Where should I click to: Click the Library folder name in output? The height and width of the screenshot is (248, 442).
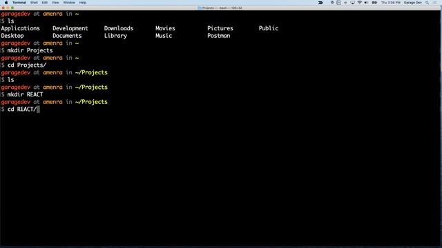click(x=115, y=36)
